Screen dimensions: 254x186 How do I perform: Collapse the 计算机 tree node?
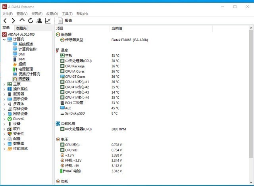click(x=4, y=39)
